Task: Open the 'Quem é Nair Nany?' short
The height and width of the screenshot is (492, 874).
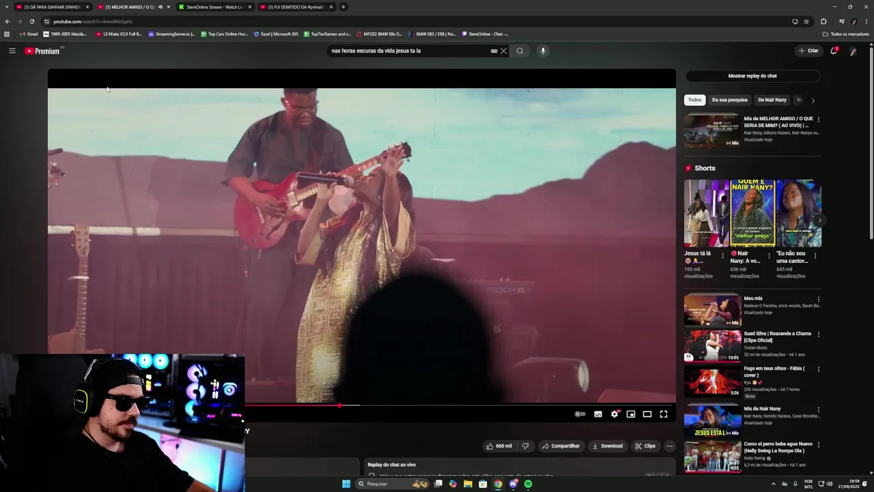Action: (752, 213)
